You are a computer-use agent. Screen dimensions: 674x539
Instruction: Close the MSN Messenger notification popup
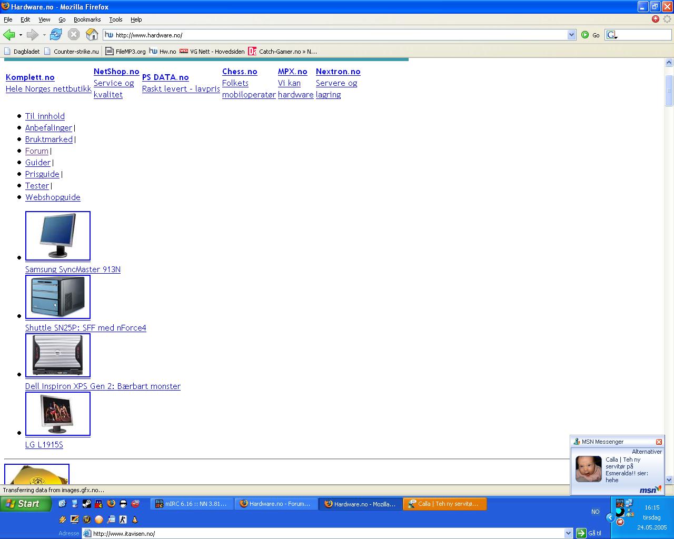(x=659, y=442)
